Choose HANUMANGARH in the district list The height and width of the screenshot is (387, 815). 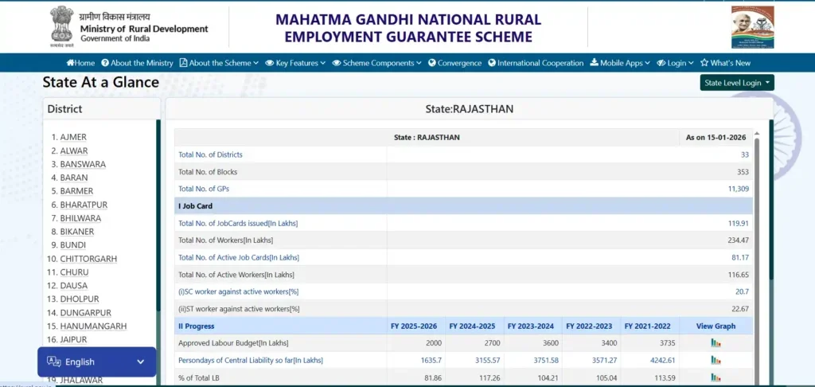pyautogui.click(x=93, y=326)
